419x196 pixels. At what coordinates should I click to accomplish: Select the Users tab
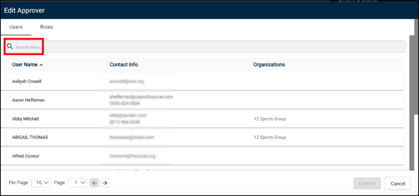click(16, 27)
